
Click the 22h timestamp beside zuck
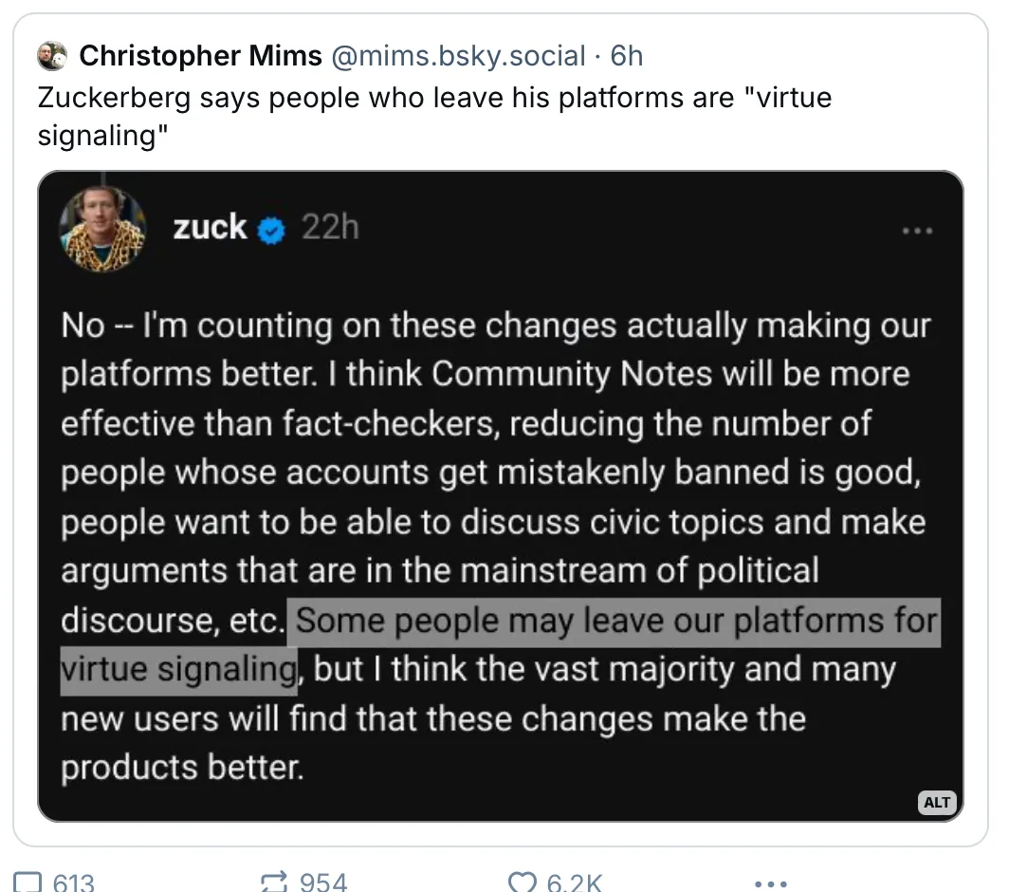[x=330, y=228]
